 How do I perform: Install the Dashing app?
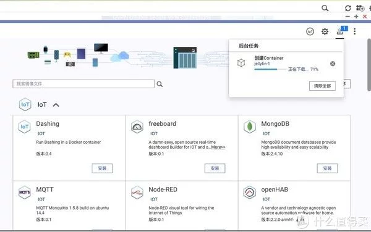pos(102,168)
